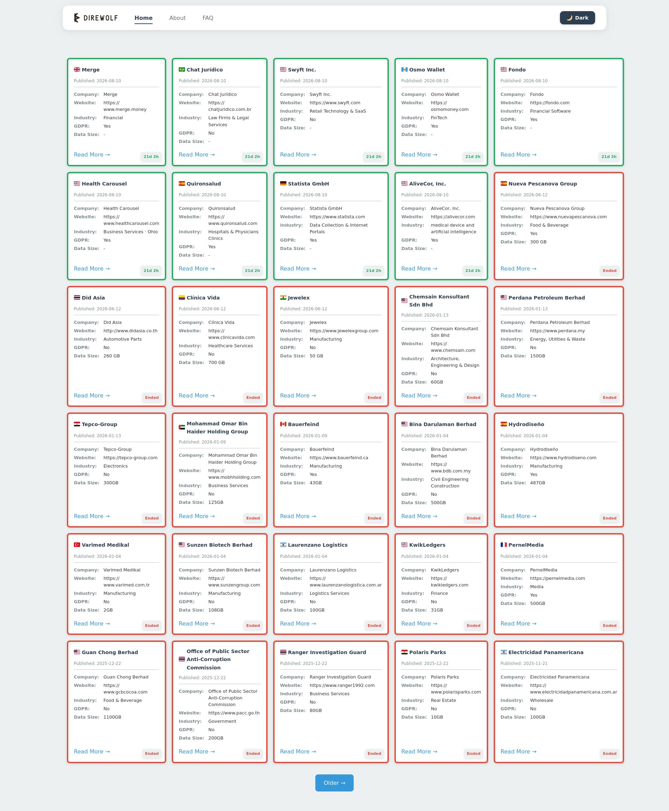Screen dimensions: 669x811
Task: Click the flag icon beside Health Carousel title
Action: (77, 183)
